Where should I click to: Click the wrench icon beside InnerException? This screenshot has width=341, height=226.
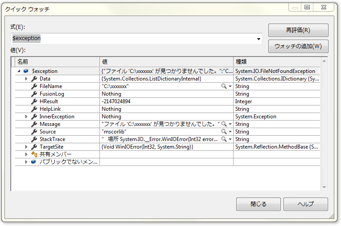pos(34,117)
